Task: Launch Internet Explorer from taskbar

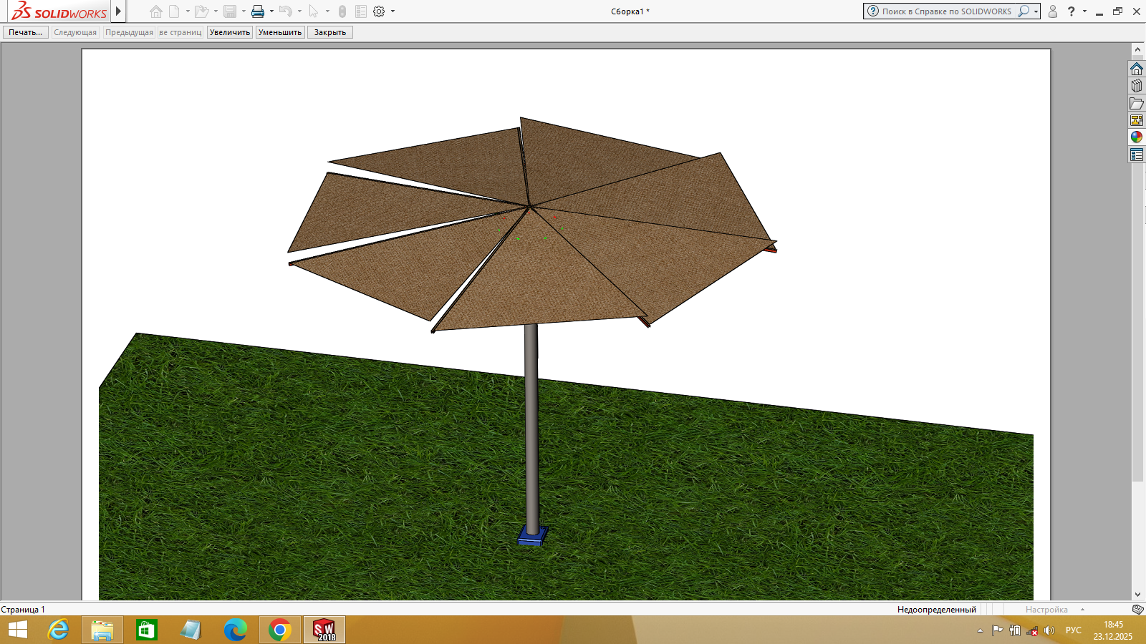Action: [x=58, y=630]
